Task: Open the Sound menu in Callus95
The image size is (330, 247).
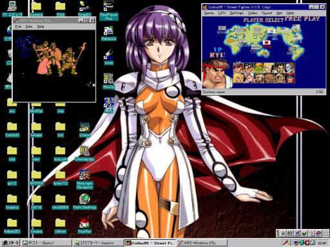Action: [x=267, y=13]
